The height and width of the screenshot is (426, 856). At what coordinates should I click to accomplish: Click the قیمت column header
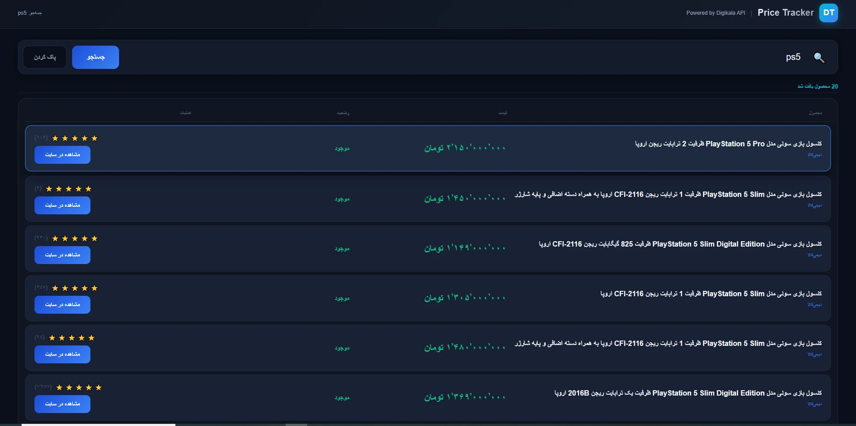503,113
